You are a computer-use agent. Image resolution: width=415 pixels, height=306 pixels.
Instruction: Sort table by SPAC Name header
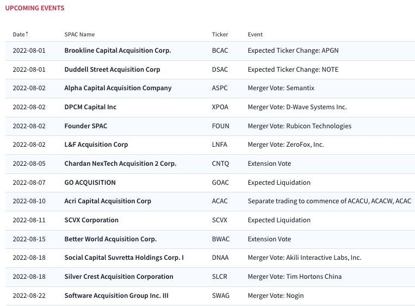(79, 34)
